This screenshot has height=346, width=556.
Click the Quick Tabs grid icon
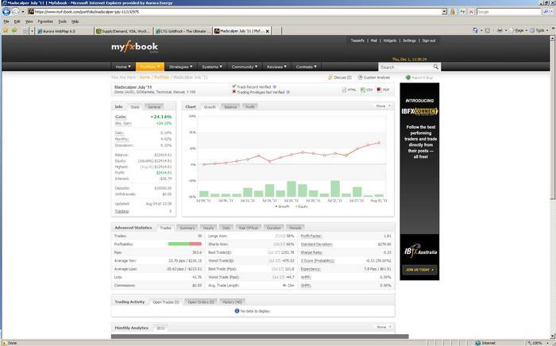coord(25,31)
